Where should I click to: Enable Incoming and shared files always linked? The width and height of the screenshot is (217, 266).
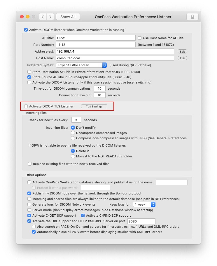[x=29, y=199]
